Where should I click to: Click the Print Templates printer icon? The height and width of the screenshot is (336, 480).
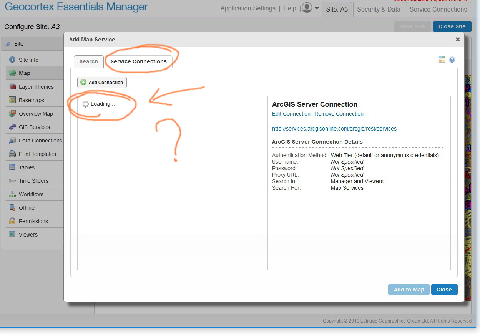(x=12, y=154)
